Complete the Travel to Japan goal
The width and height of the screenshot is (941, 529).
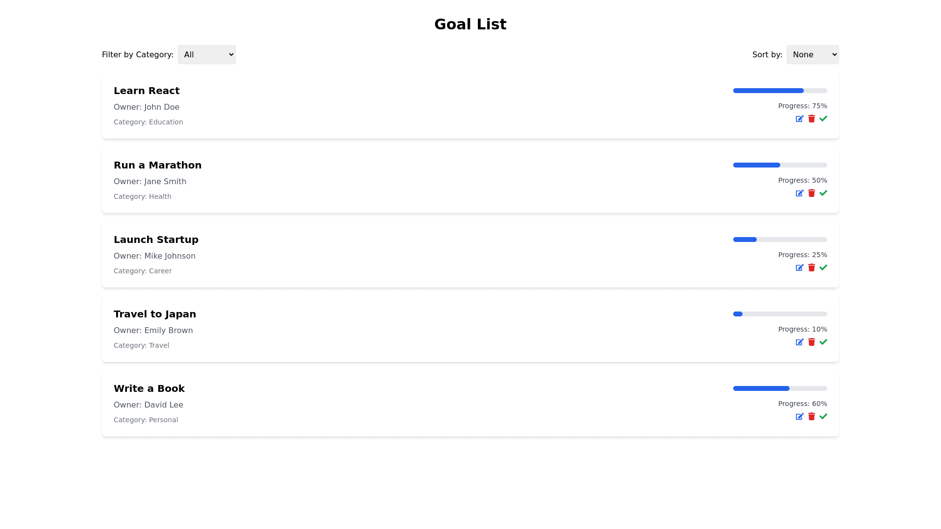click(x=823, y=342)
